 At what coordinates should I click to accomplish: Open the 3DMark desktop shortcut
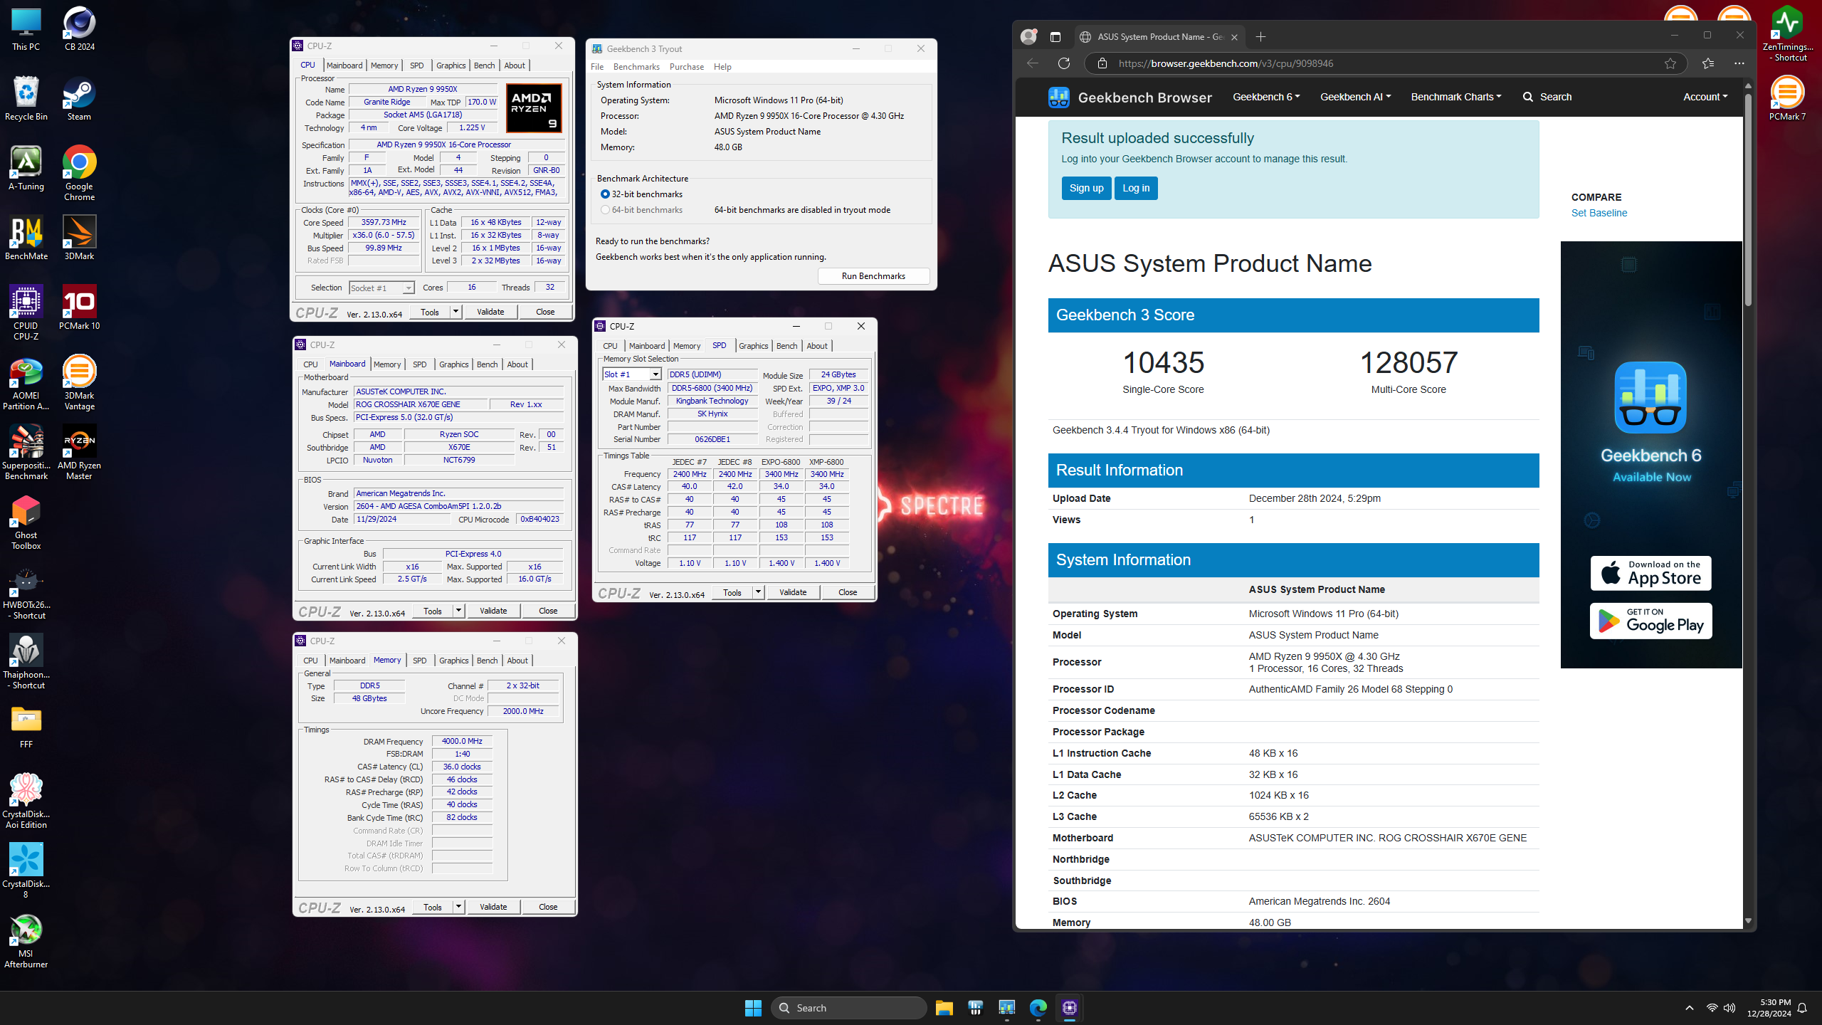[79, 238]
